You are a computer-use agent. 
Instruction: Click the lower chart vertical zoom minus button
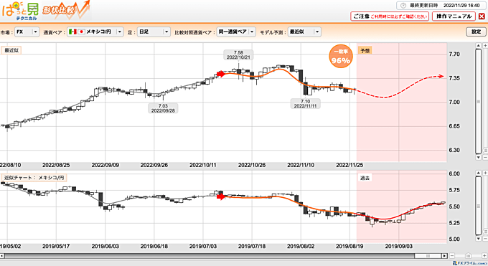pyautogui.click(x=485, y=239)
